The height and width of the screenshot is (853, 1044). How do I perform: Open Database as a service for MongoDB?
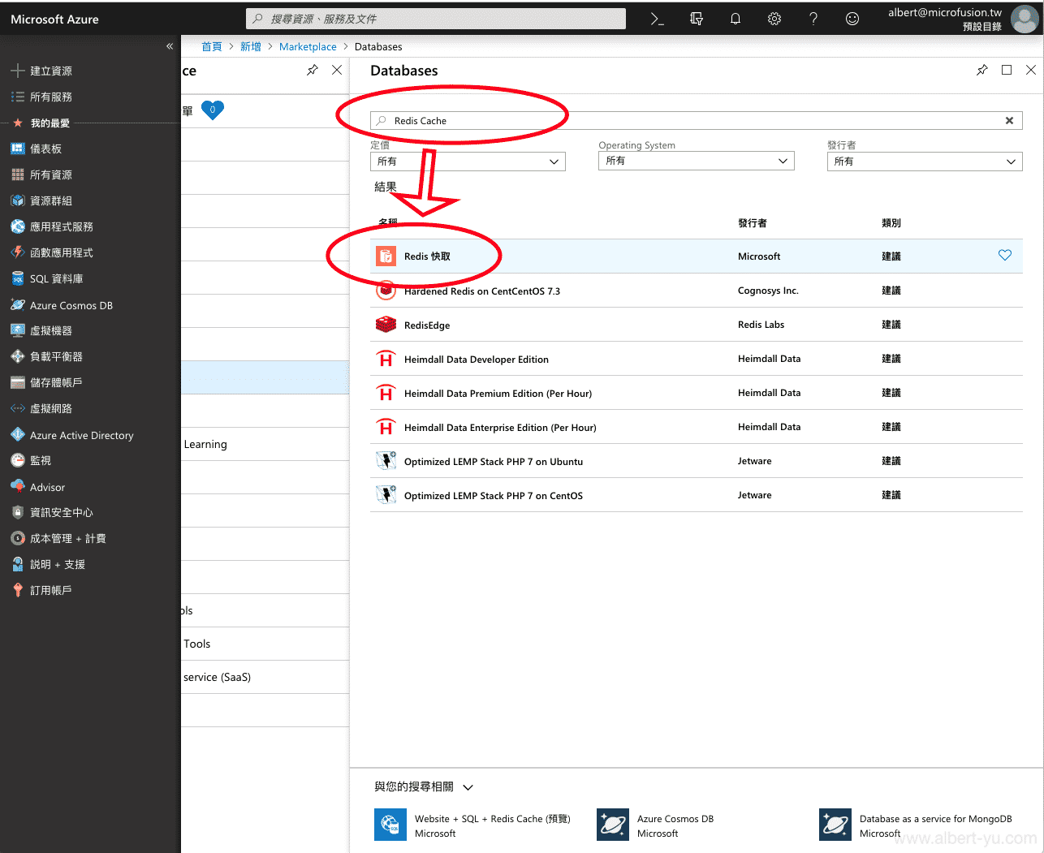(x=916, y=825)
